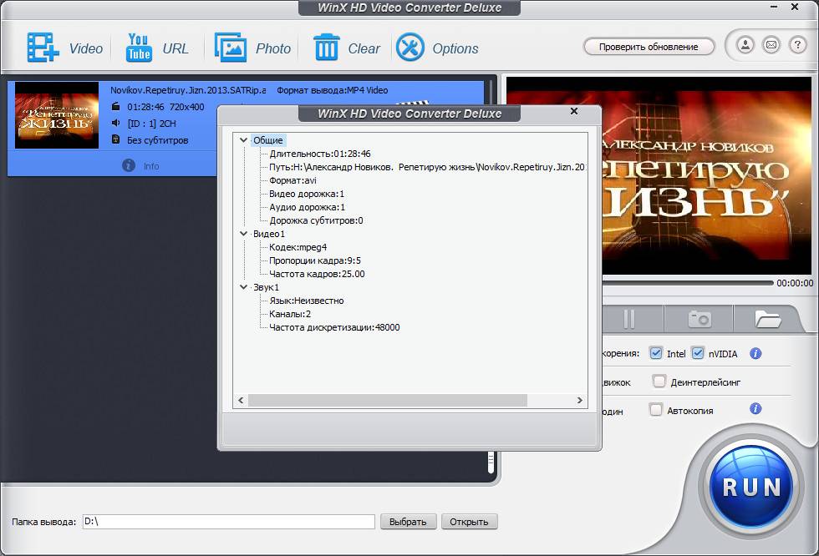Click the Info icon under video item
Screen dimensions: 819x556
pos(129,165)
